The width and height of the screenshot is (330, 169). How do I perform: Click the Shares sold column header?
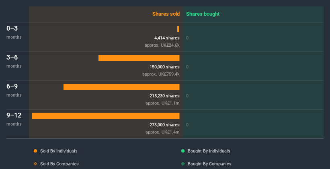coord(166,14)
